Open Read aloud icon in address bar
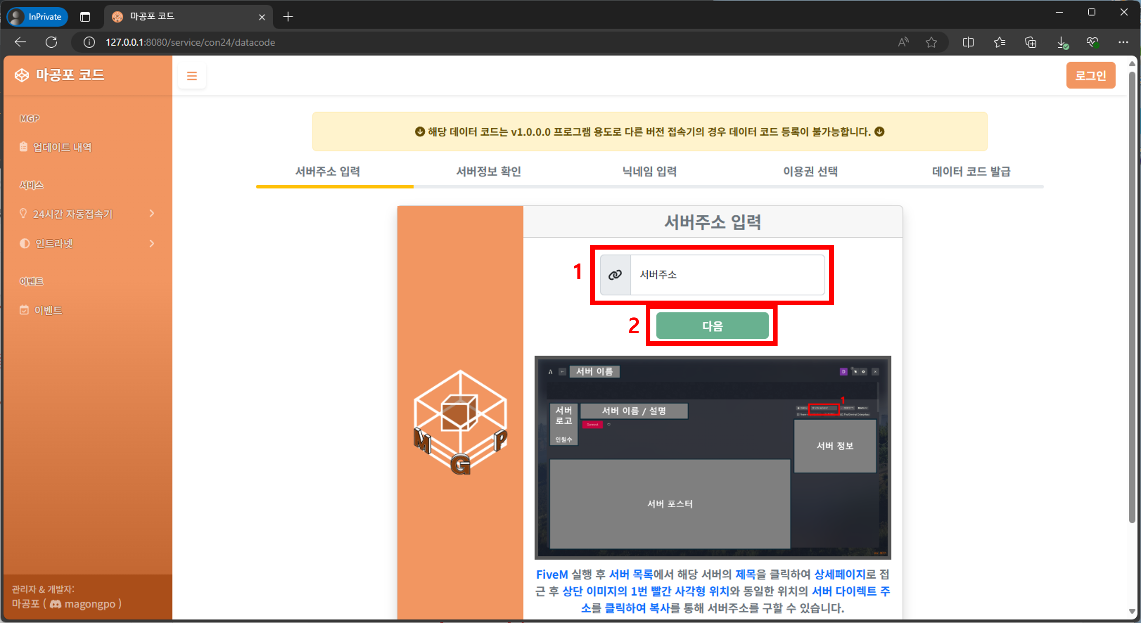The image size is (1141, 623). pos(903,42)
